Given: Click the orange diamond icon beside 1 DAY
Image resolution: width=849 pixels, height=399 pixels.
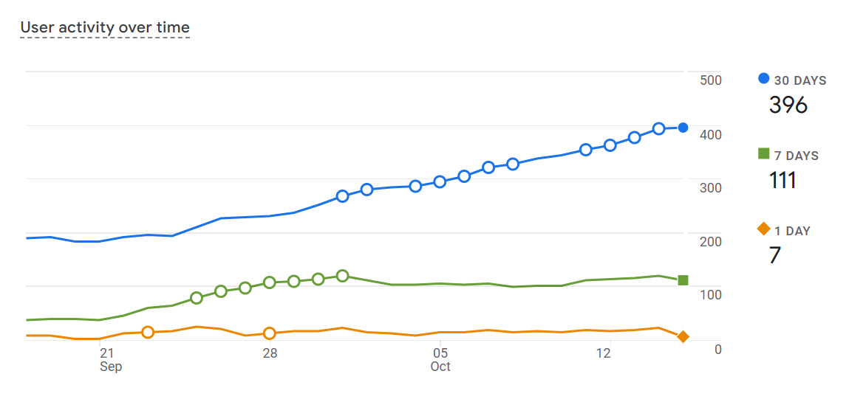Looking at the screenshot, I should (764, 229).
